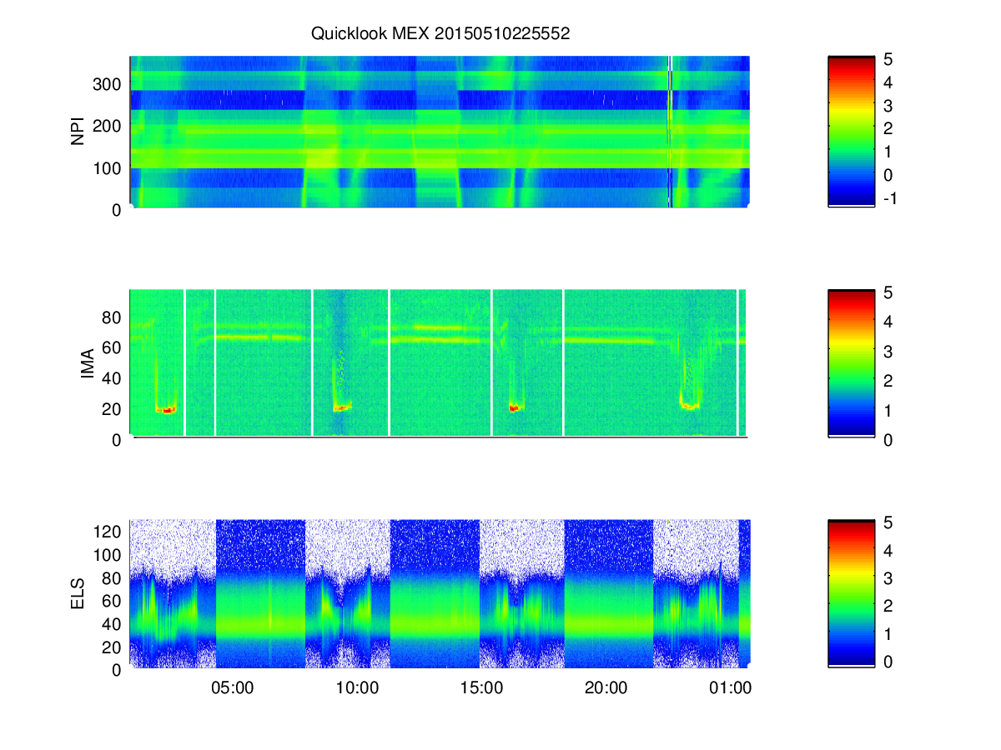The image size is (1001, 750).
Task: Click the 3 label on IMA colorbar
Action: pyautogui.click(x=889, y=351)
